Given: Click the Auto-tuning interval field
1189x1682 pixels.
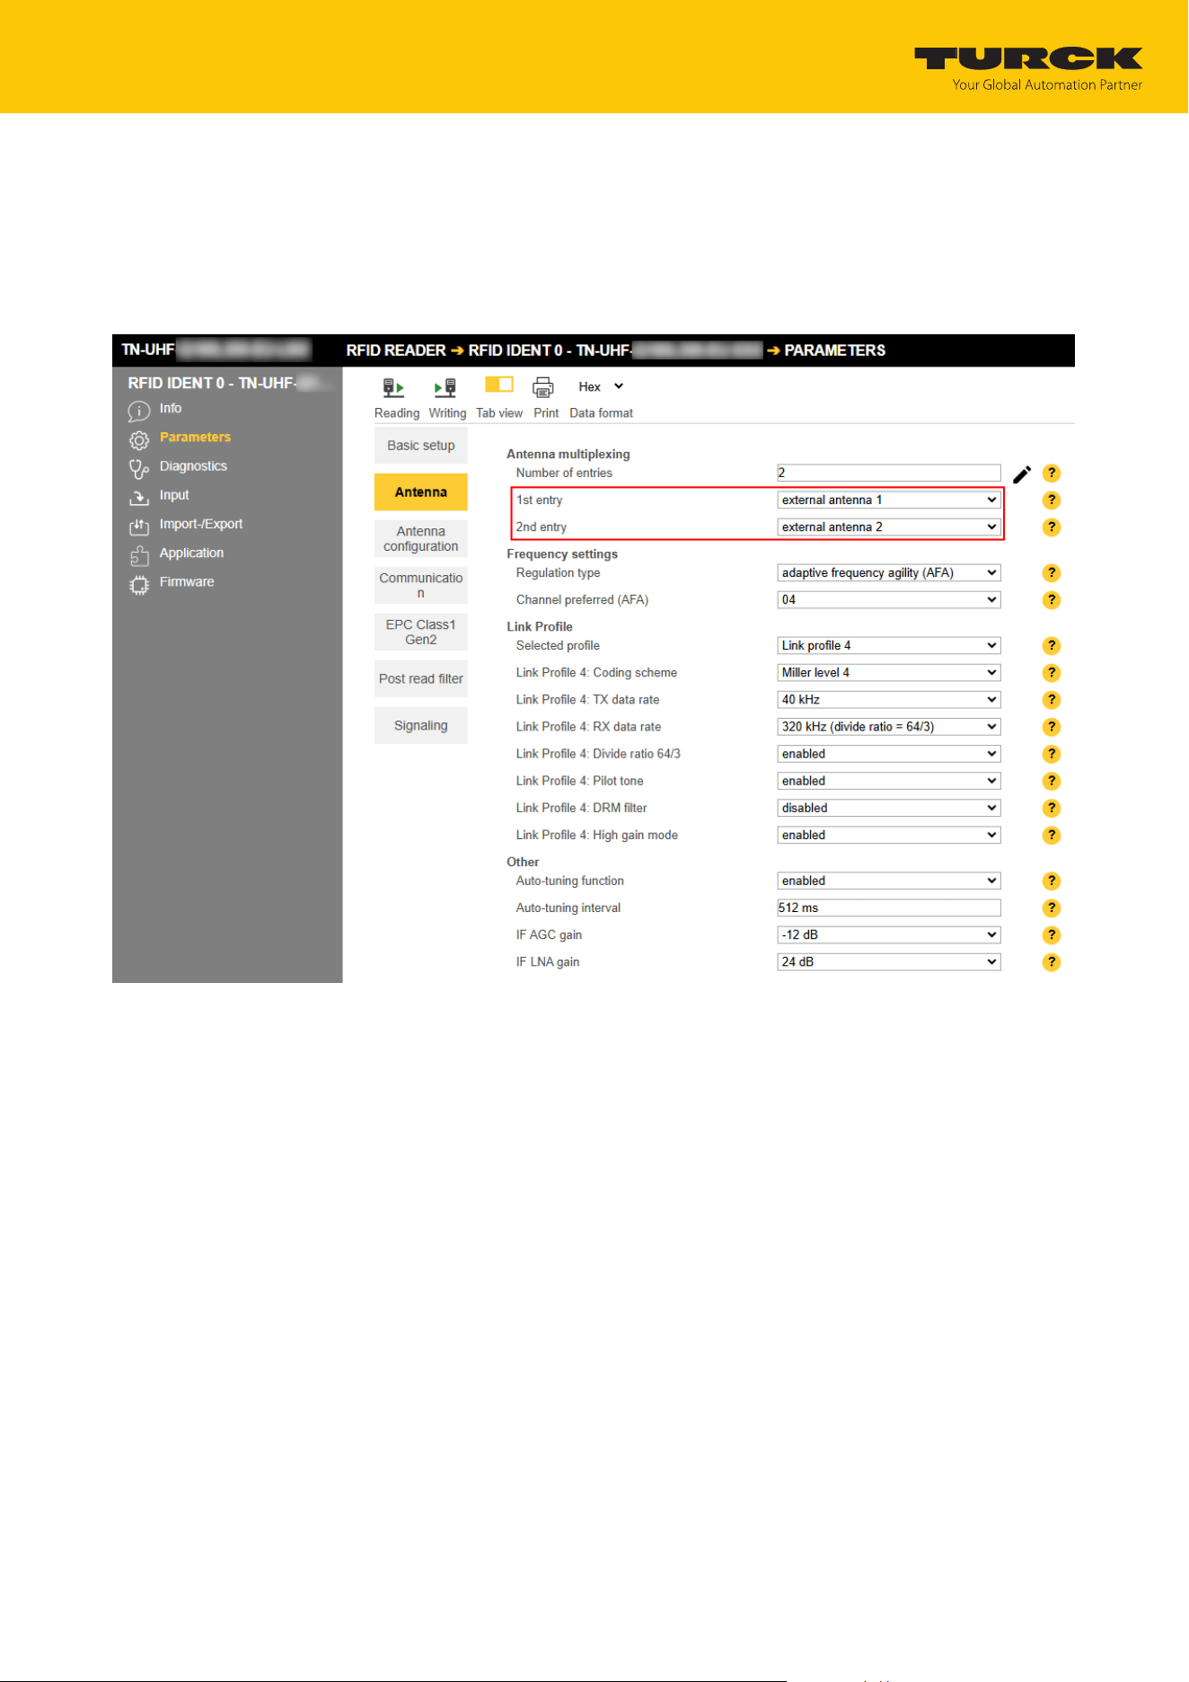Looking at the screenshot, I should [889, 908].
